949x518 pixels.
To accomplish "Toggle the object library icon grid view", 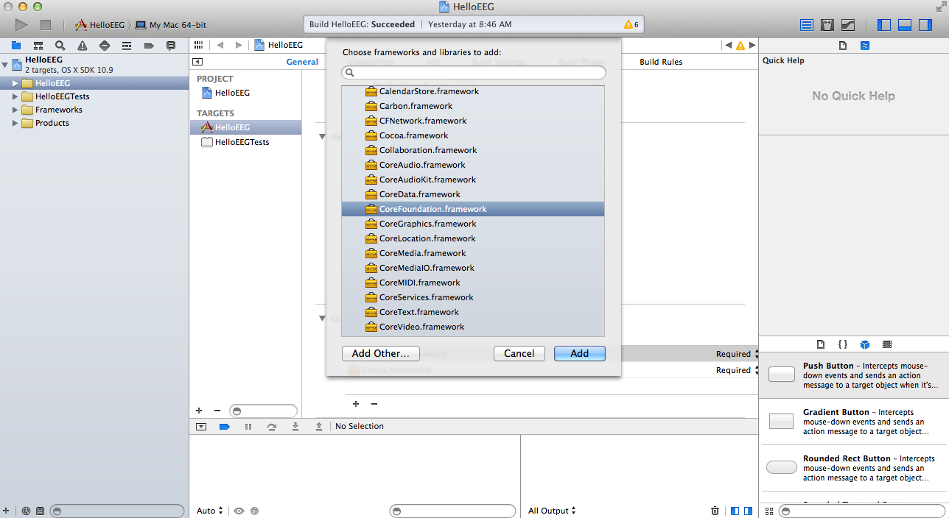I will (x=769, y=511).
